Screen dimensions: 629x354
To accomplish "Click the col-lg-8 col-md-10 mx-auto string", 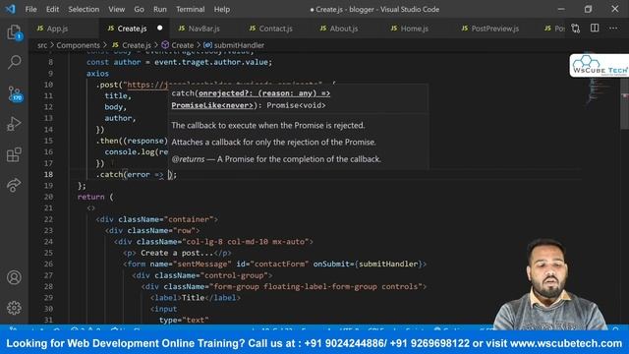I will pyautogui.click(x=246, y=242).
